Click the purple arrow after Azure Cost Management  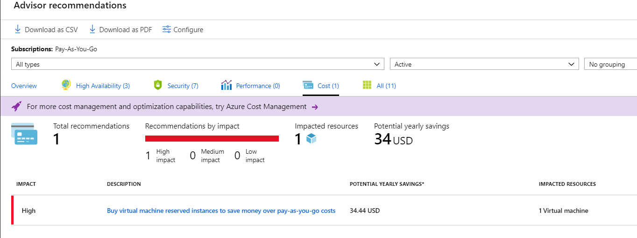tap(315, 107)
